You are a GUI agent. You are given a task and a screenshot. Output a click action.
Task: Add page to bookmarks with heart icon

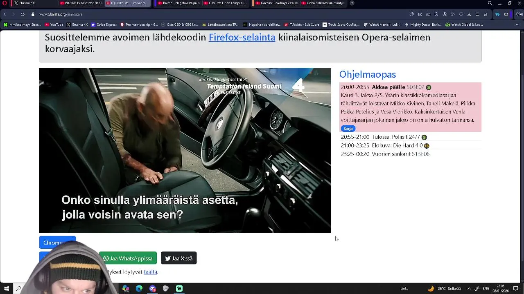(x=461, y=14)
